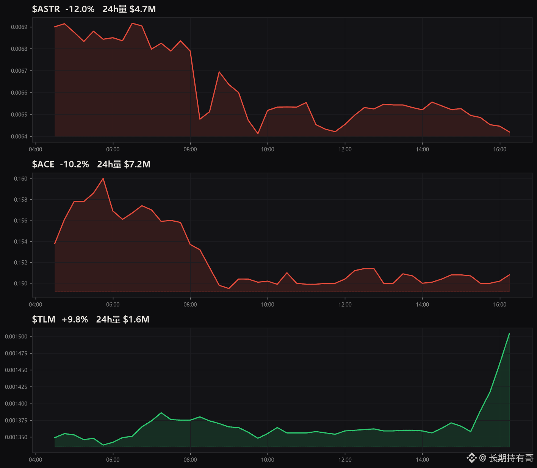
Task: Click the $ACE chart title
Action: point(43,164)
